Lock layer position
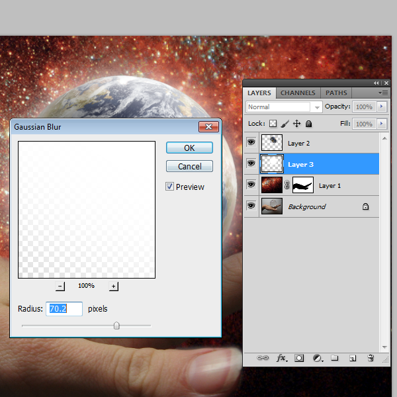The image size is (397, 397). pos(296,124)
